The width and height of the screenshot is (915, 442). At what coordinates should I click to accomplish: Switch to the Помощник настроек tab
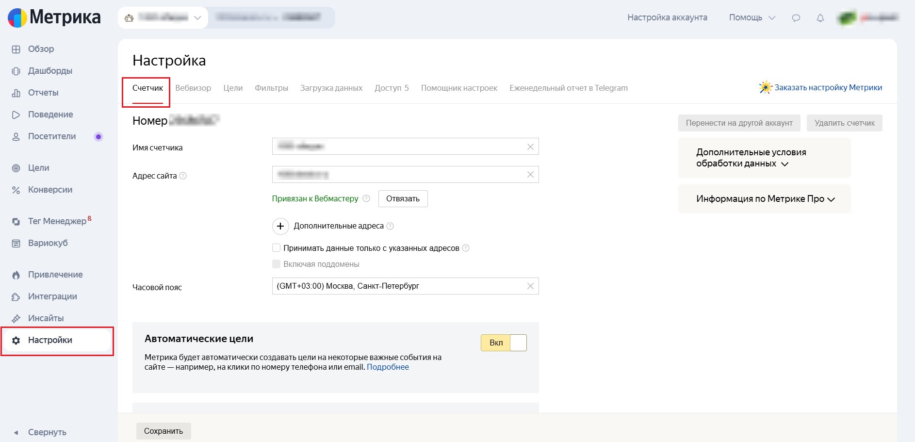coord(459,88)
